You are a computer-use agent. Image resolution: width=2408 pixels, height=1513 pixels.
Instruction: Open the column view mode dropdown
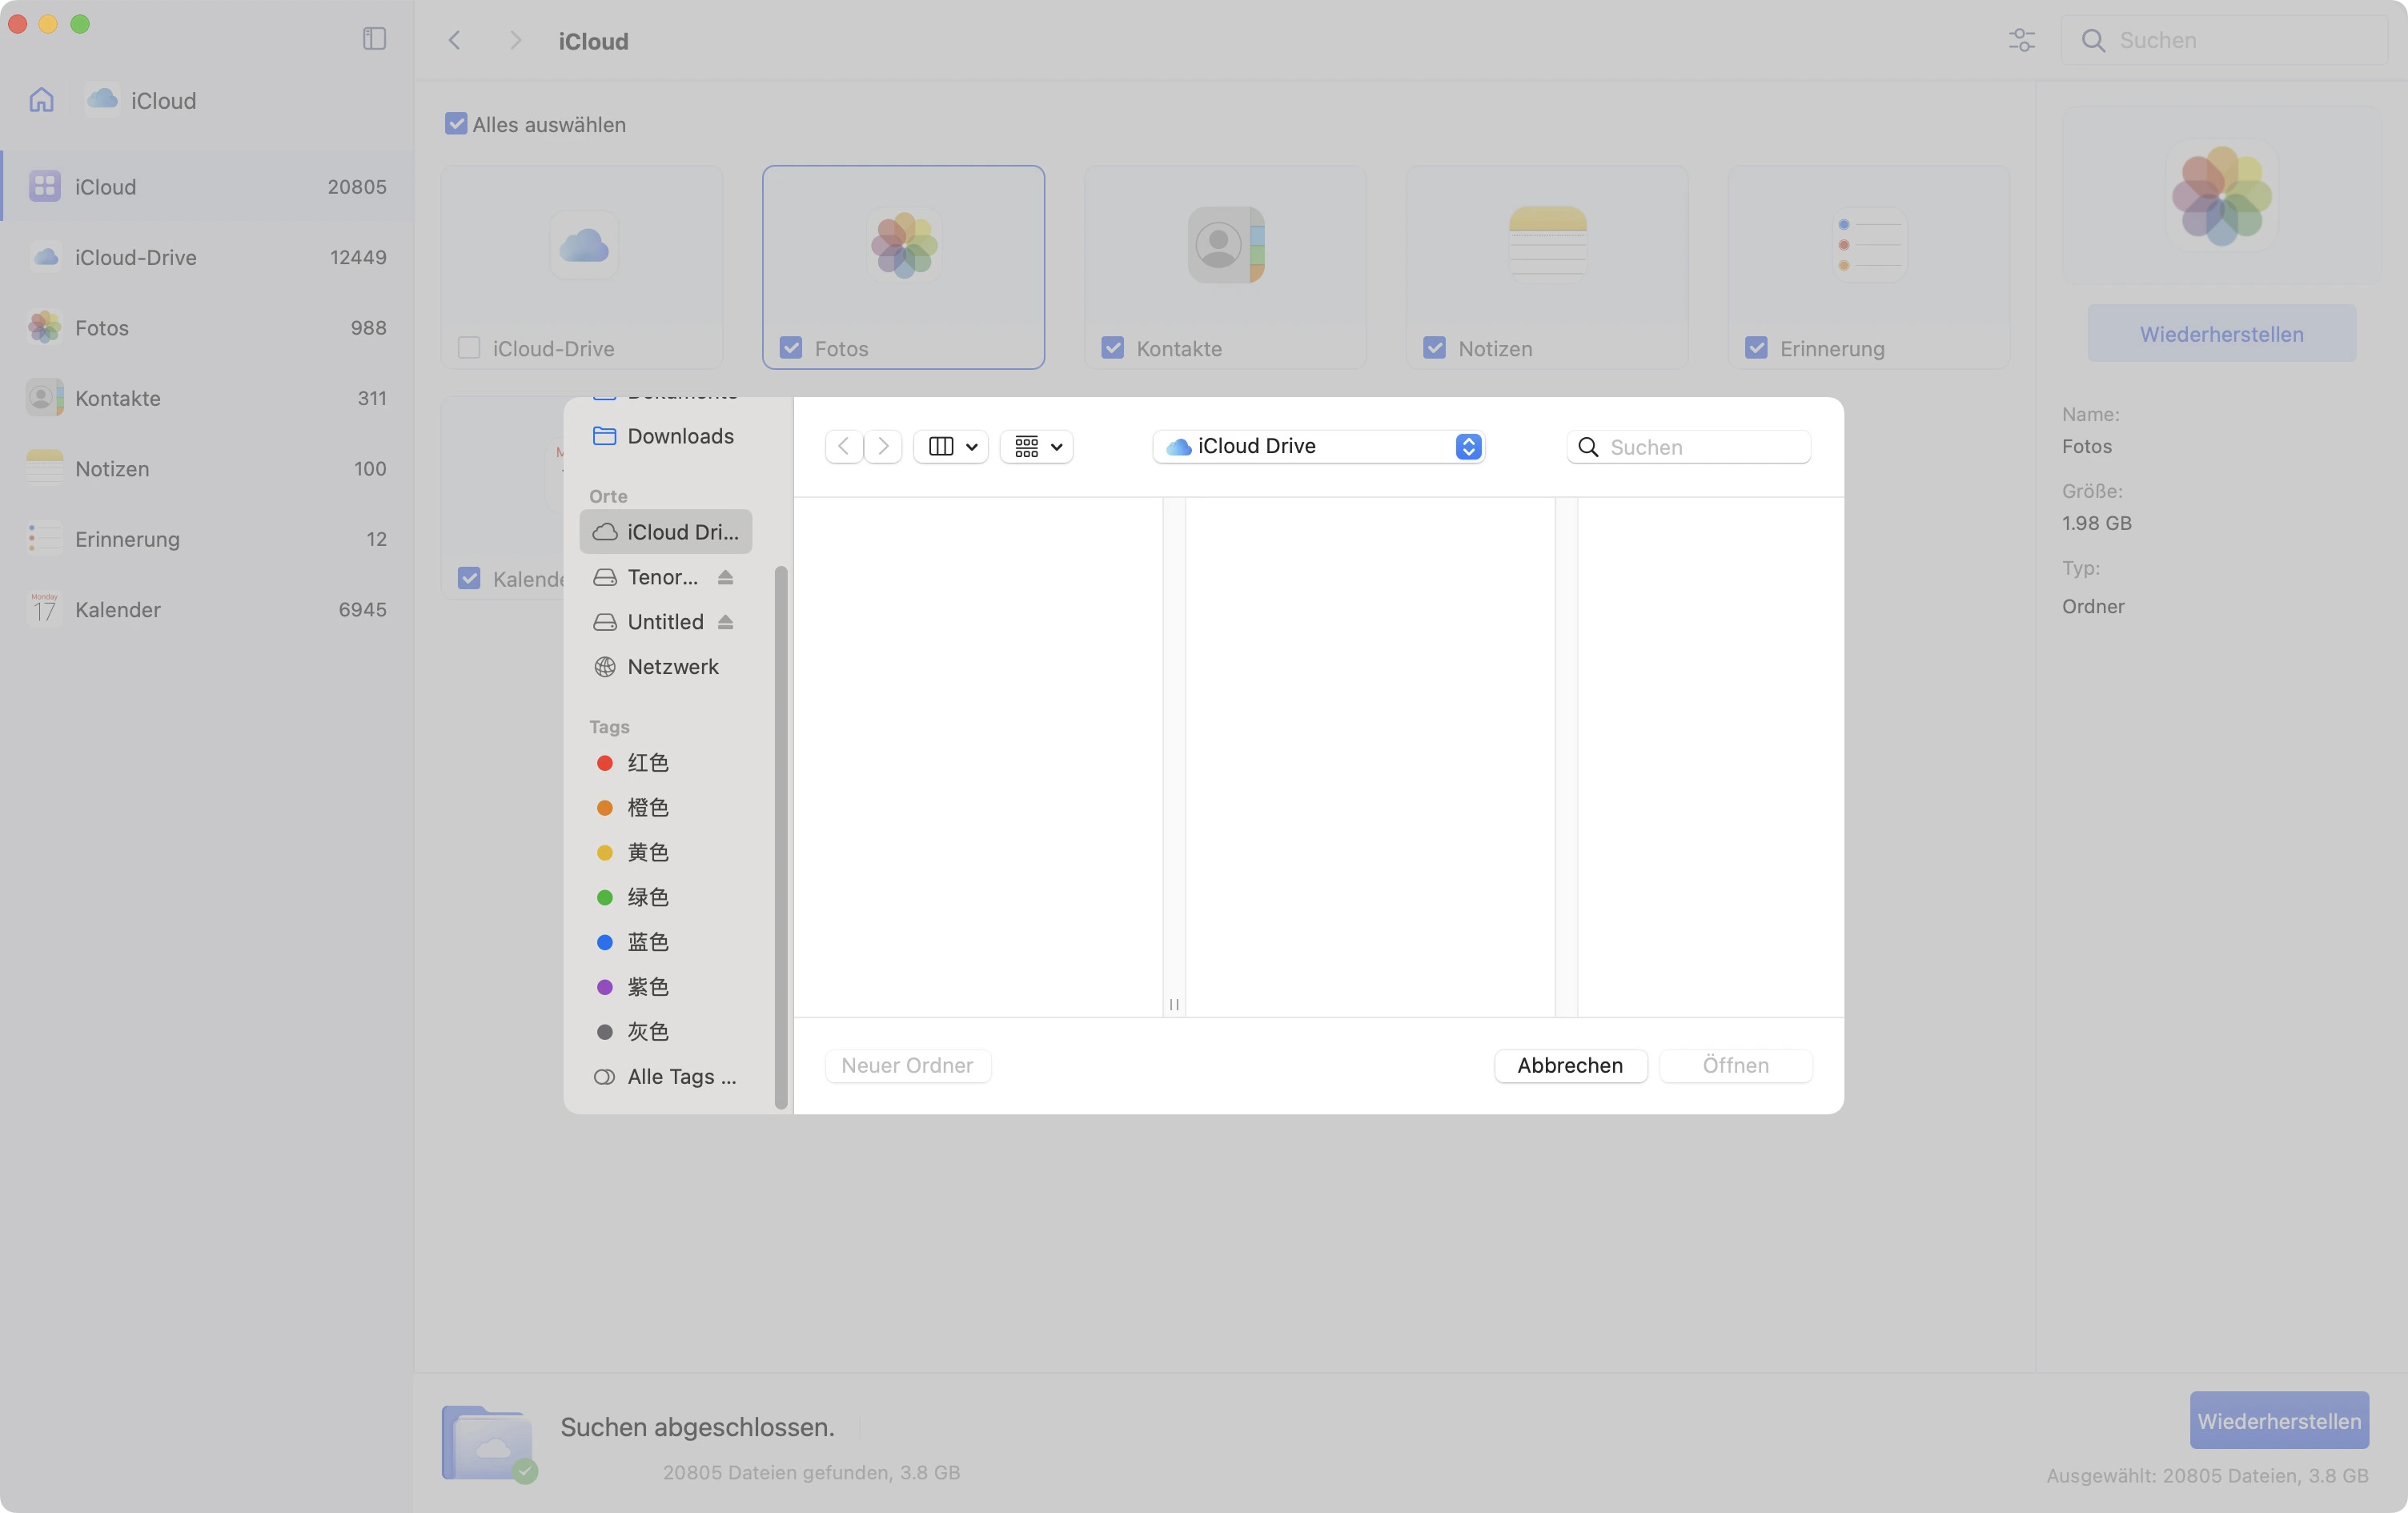coord(951,446)
